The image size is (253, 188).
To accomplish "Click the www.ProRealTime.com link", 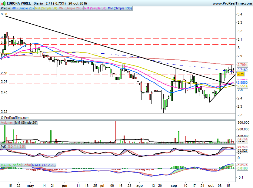I will pos(232,3).
